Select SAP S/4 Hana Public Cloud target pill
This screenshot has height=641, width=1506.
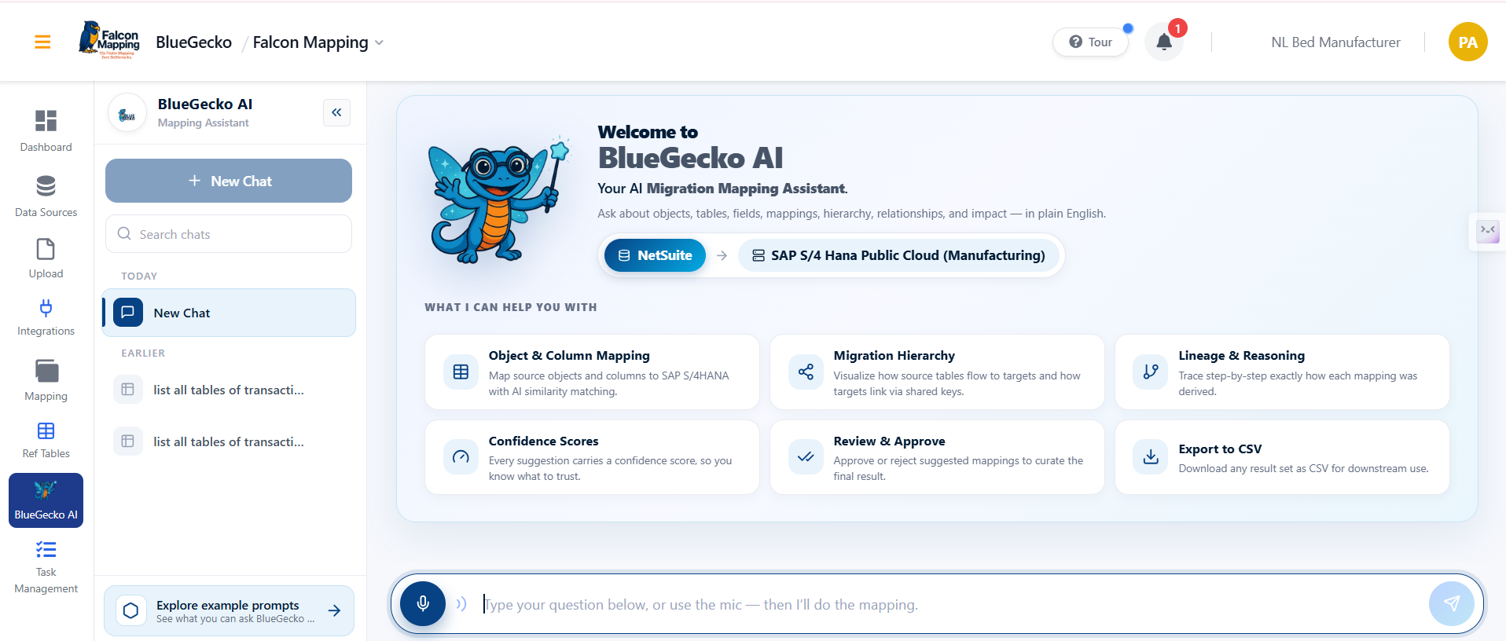(x=899, y=255)
